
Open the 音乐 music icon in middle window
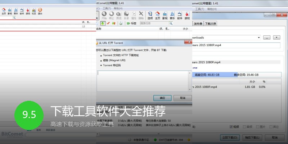click(172, 15)
